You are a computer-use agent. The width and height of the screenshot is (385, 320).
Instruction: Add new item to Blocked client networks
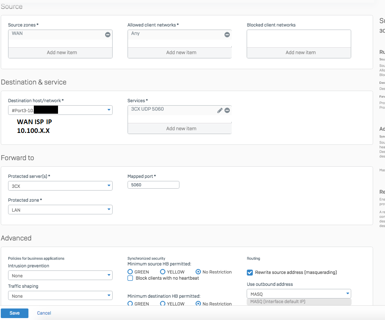[299, 53]
